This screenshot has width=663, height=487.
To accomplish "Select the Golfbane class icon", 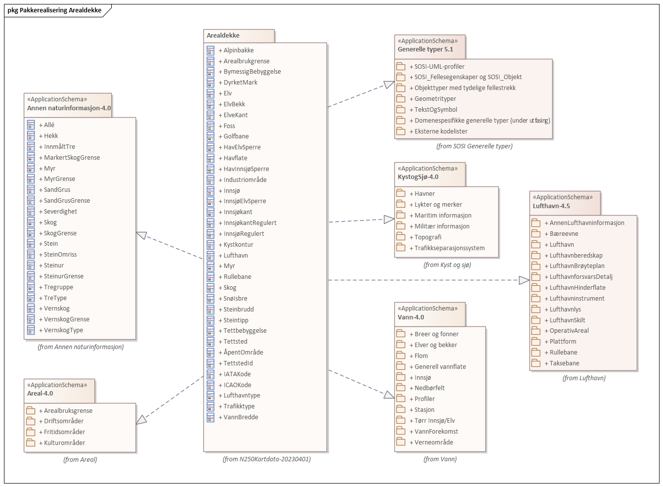I will [210, 136].
